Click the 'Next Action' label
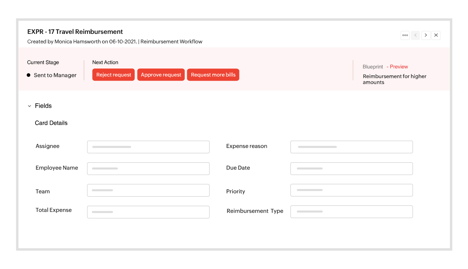This screenshot has height=269, width=468. point(105,62)
